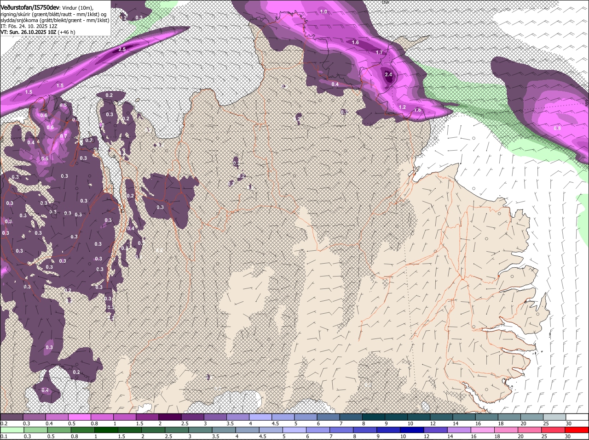Pick the grey swatch between 20 and 25 in the snow legend
The image size is (589, 440).
(533, 417)
